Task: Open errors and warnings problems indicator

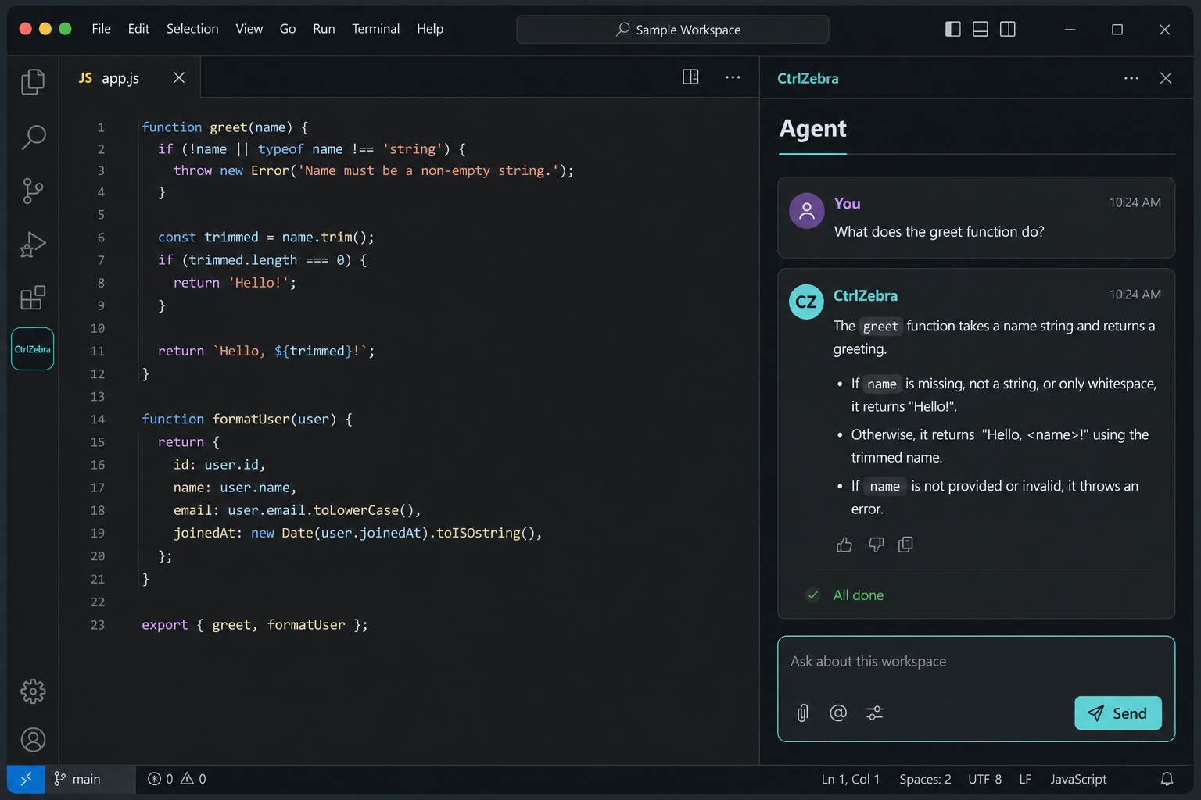Action: tap(177, 779)
